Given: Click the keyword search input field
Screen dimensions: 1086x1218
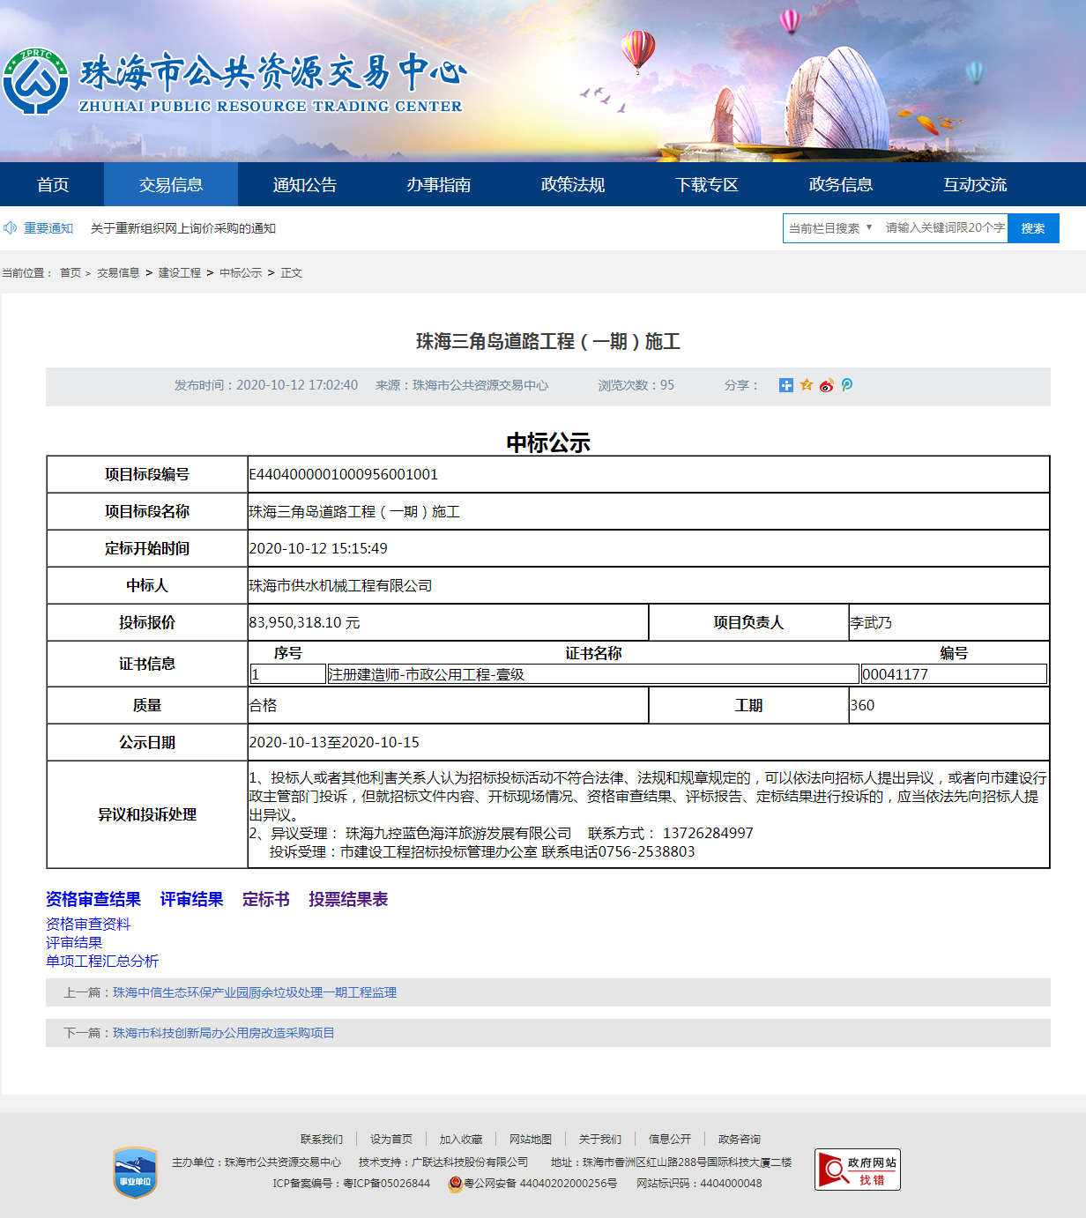Looking at the screenshot, I should 945,228.
